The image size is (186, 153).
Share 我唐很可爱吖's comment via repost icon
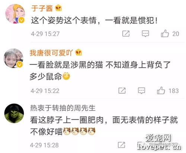point(122,90)
